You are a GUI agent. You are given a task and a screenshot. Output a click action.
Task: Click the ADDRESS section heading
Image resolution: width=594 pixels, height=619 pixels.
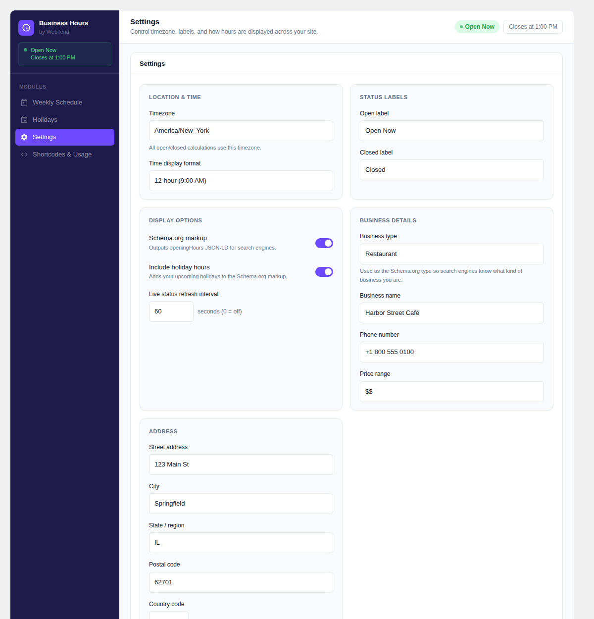[x=163, y=431]
